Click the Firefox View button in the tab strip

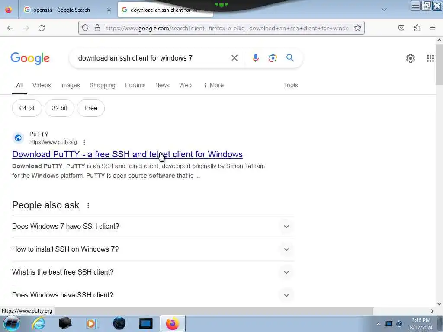(x=9, y=10)
